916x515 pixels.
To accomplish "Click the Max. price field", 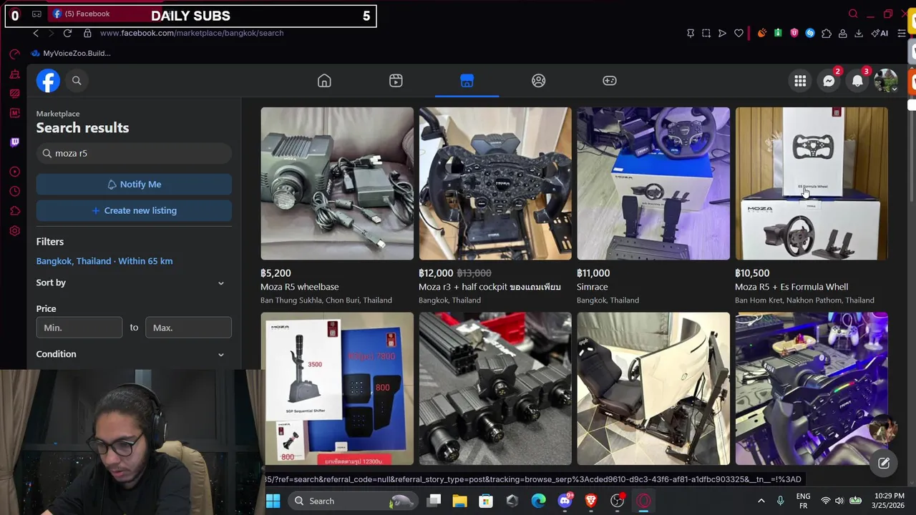I will [188, 328].
